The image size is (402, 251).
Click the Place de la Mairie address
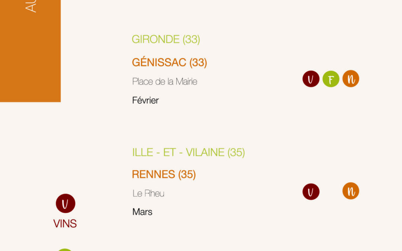click(165, 81)
